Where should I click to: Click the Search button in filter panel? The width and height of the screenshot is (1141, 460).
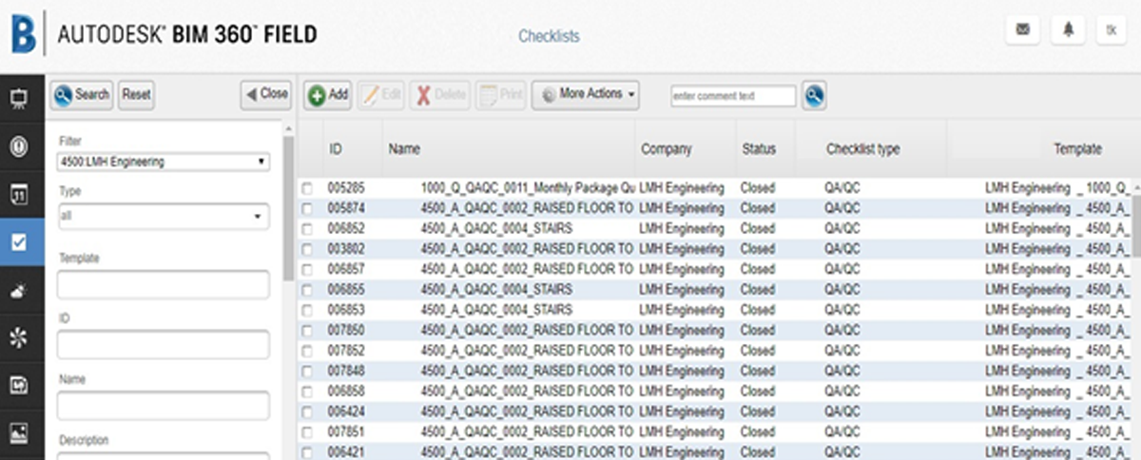tap(82, 94)
